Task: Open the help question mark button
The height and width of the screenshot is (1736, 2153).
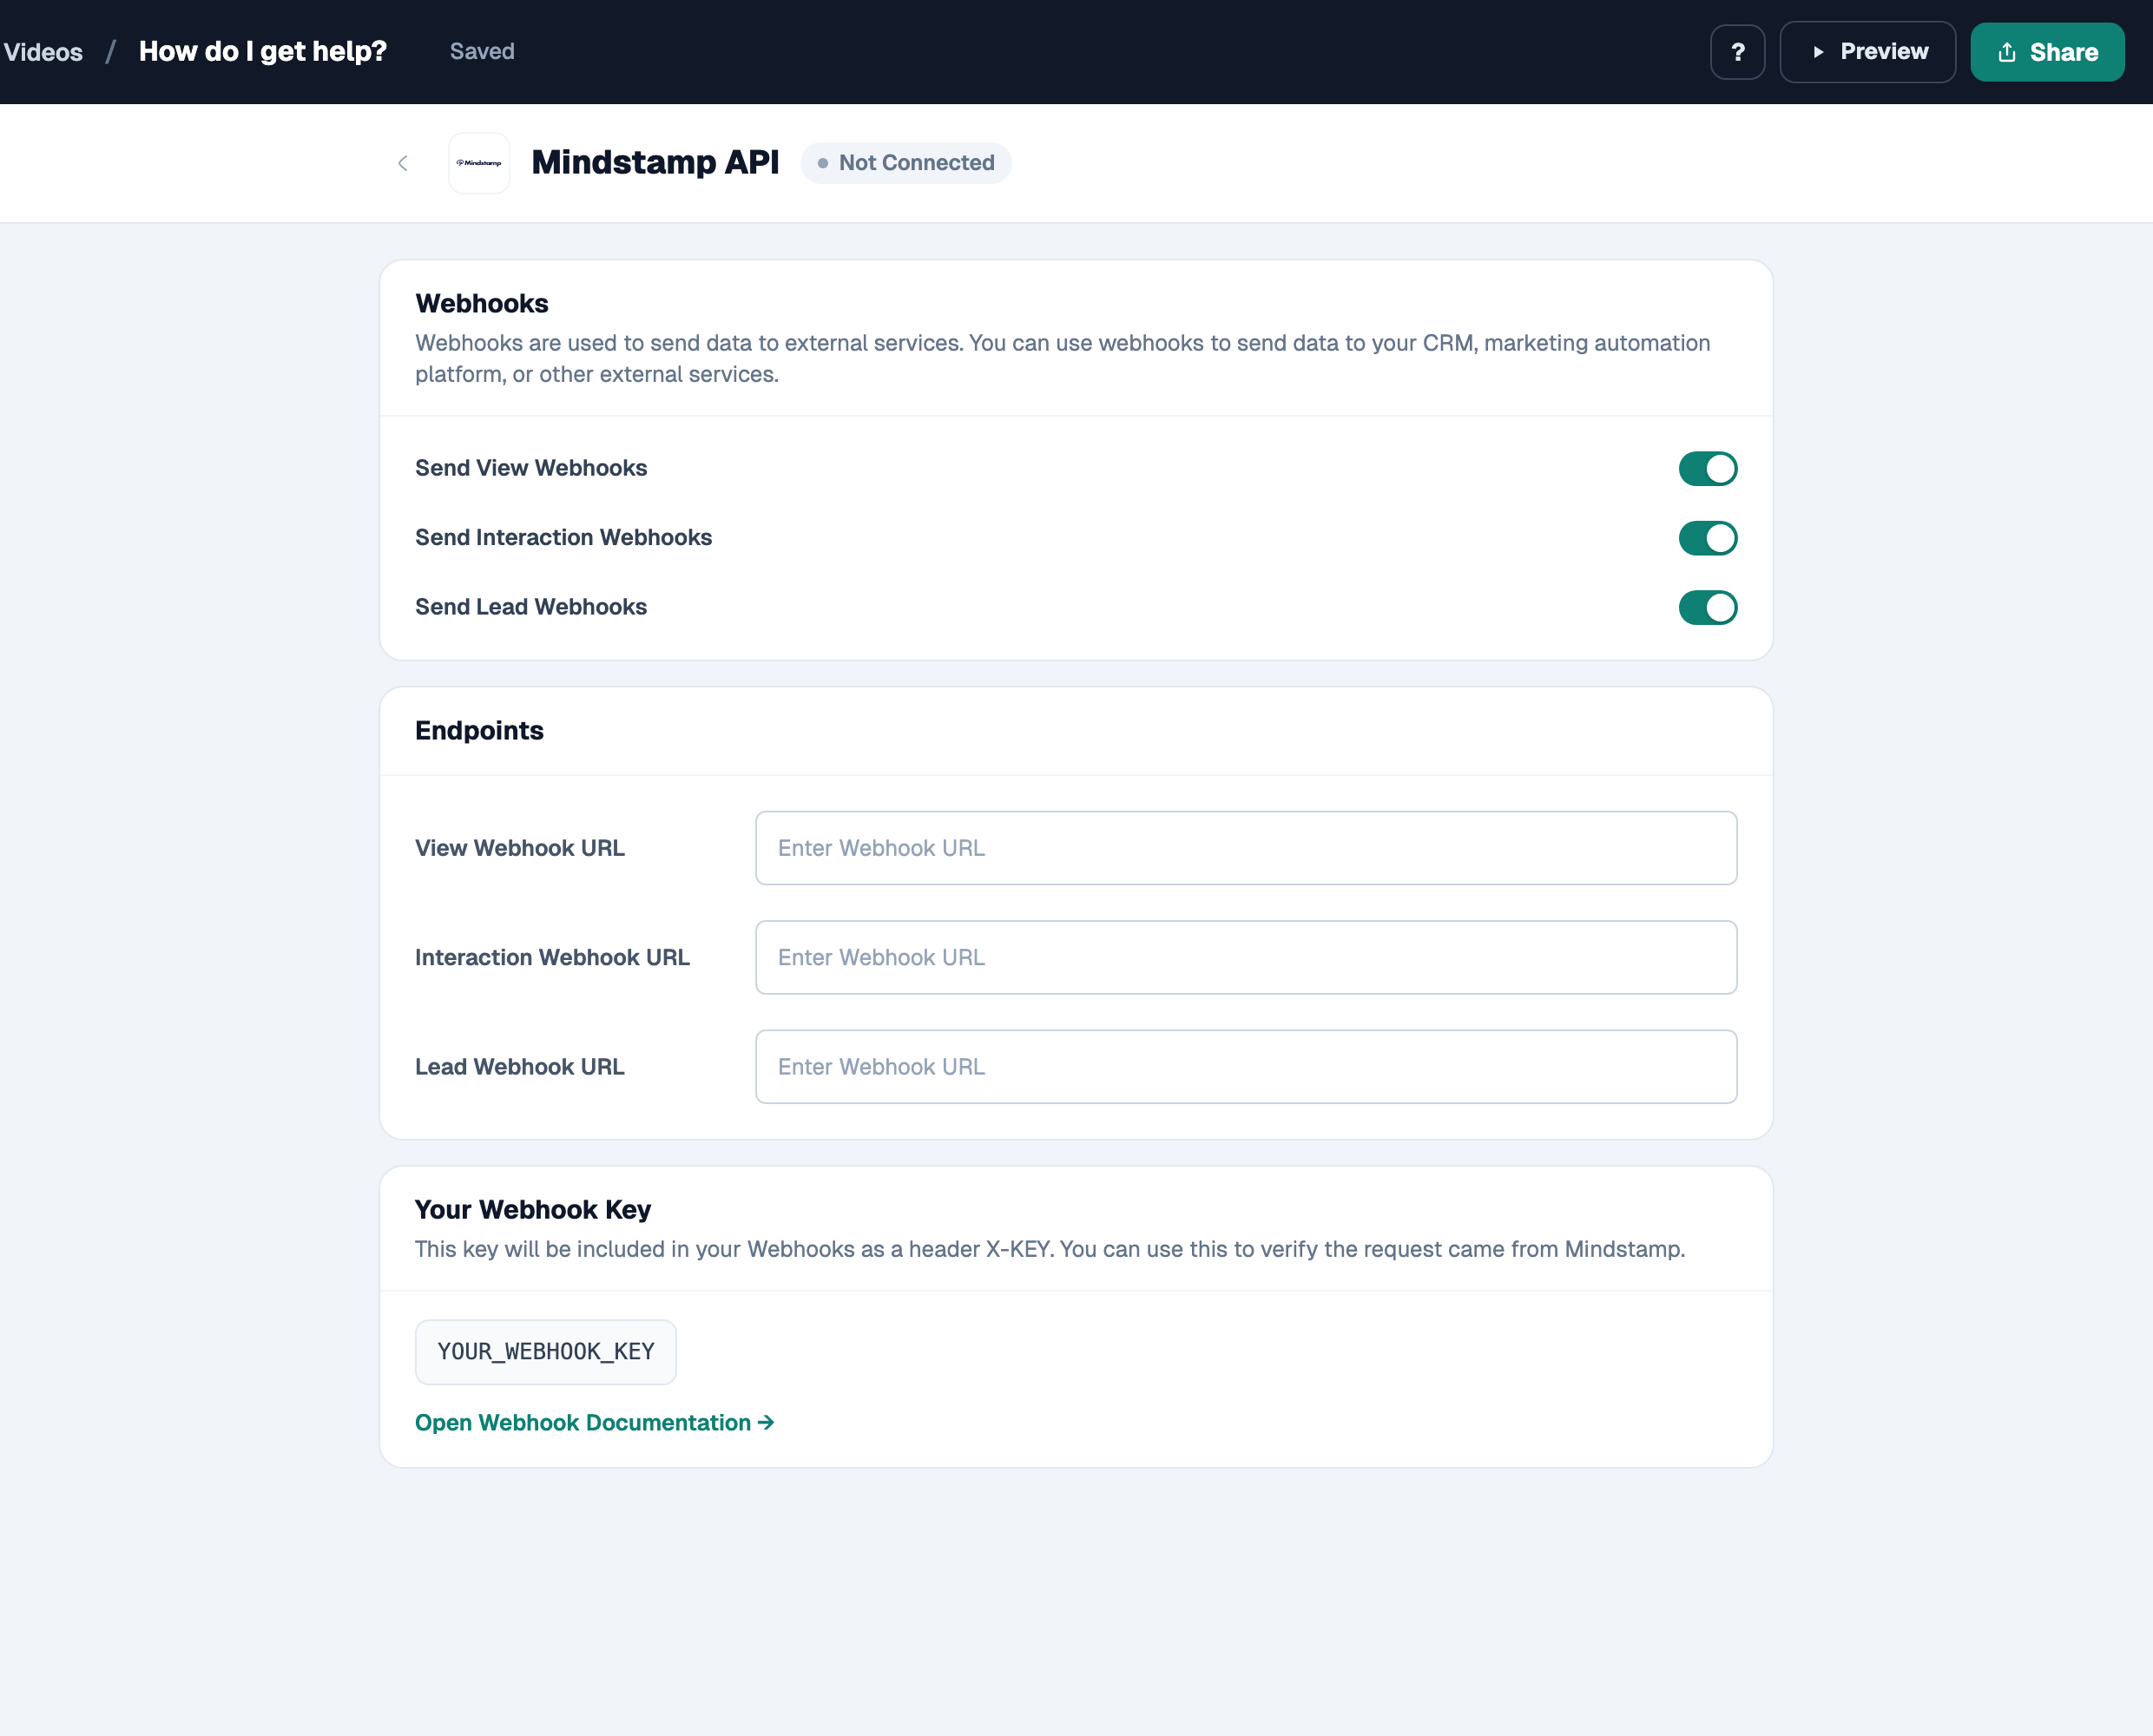Action: pyautogui.click(x=1737, y=52)
